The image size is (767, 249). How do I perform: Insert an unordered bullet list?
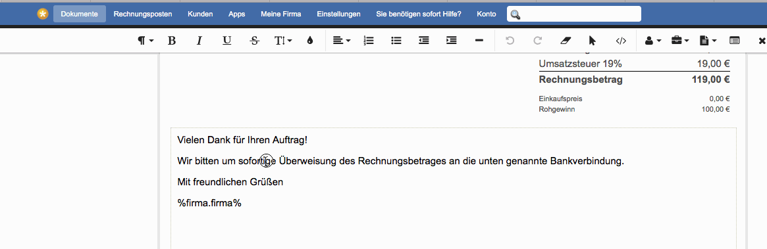396,41
